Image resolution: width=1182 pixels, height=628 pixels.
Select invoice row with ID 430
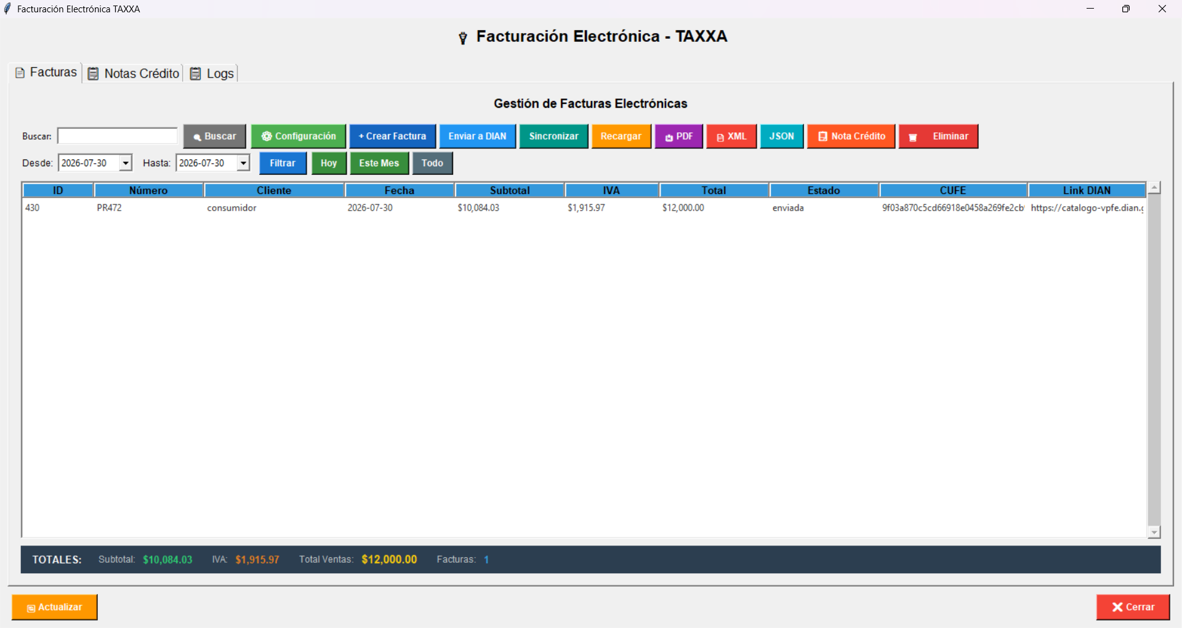pyautogui.click(x=584, y=208)
